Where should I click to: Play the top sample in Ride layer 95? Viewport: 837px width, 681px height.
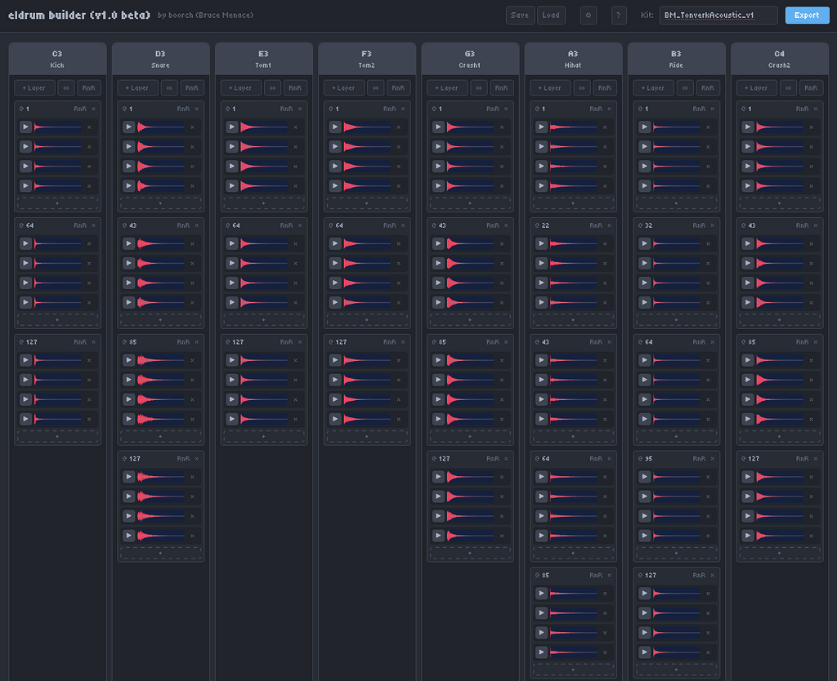tap(644, 477)
